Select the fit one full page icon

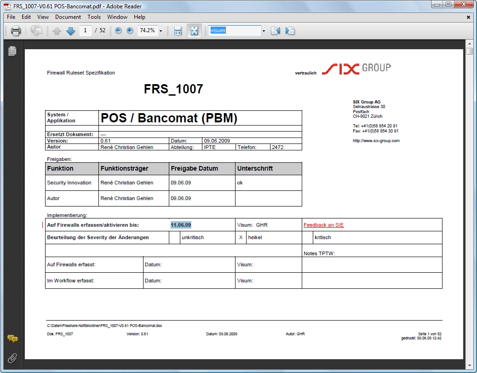(x=195, y=31)
